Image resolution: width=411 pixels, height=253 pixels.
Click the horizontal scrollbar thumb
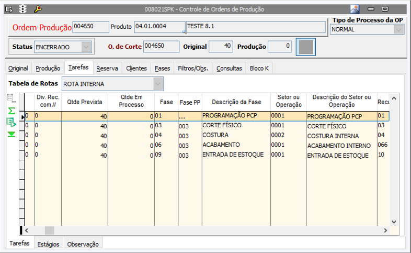click(50, 230)
